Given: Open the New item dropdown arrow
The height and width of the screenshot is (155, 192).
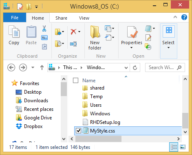Looking at the screenshot, I should point(113,28).
